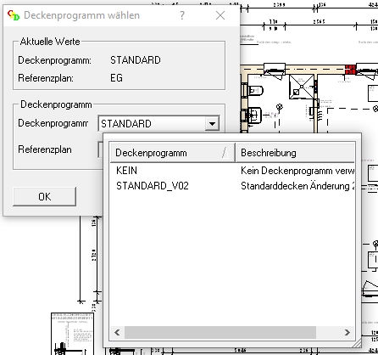
Task: Click the partially hidden Referenzplan field
Action: coord(100,149)
